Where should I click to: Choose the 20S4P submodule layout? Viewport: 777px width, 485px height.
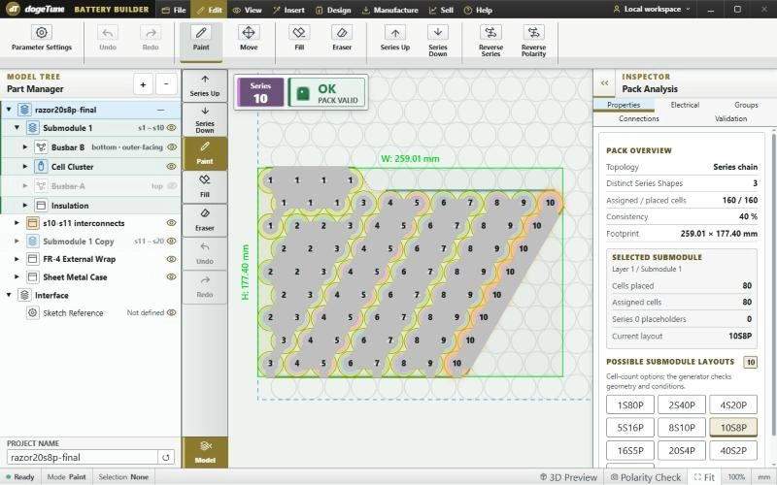pyautogui.click(x=682, y=450)
